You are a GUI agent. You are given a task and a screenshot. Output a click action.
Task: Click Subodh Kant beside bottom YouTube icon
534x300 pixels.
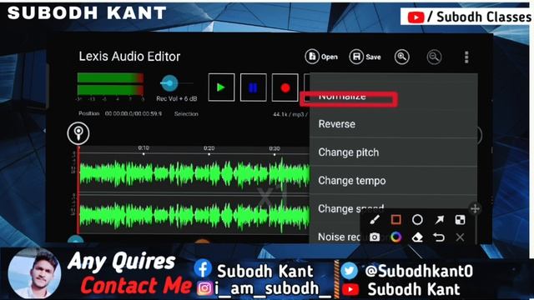(x=414, y=289)
